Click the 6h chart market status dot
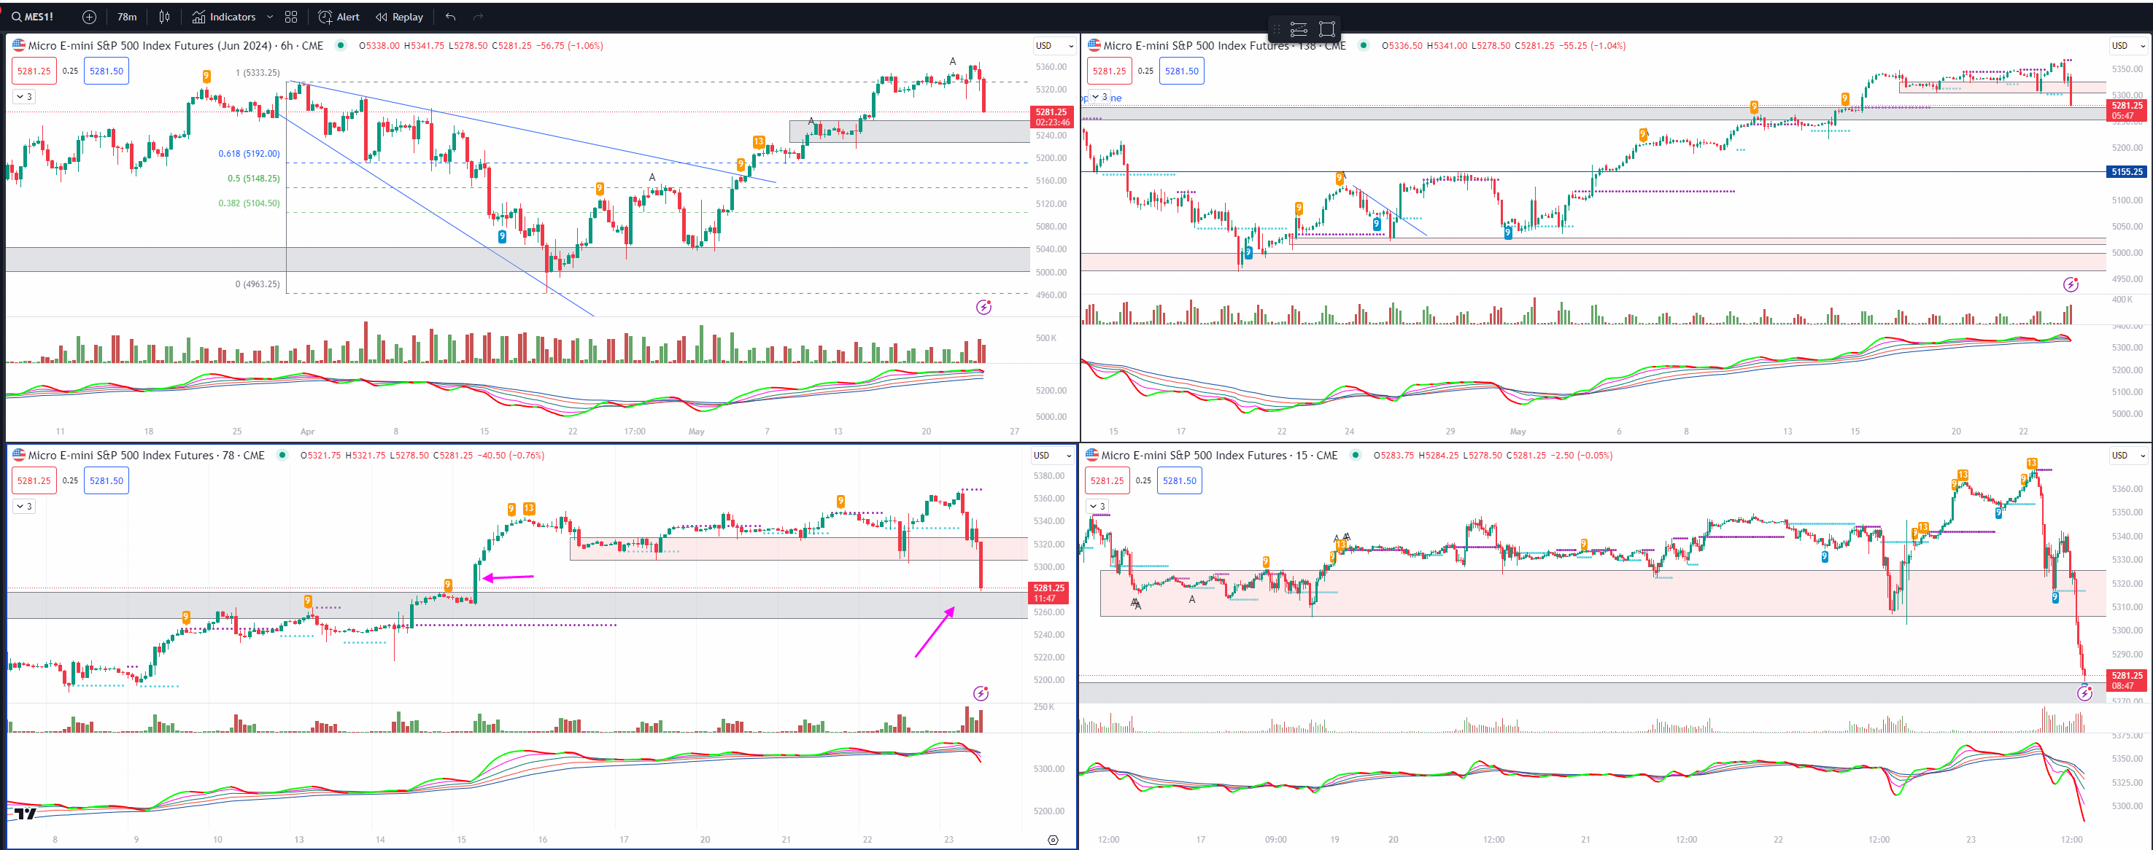Image resolution: width=2153 pixels, height=850 pixels. pos(340,46)
